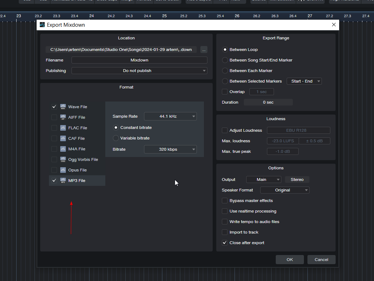
Task: Choose the Between Each Marker option
Action: pos(225,71)
